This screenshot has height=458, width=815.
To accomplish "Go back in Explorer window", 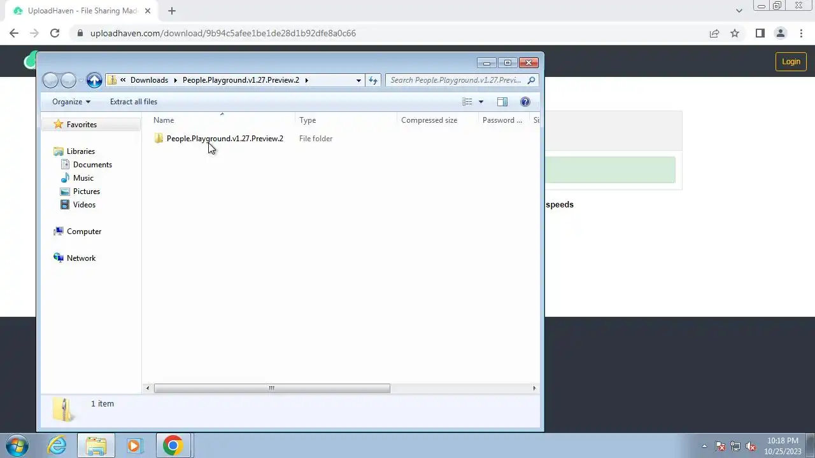I will [50, 80].
